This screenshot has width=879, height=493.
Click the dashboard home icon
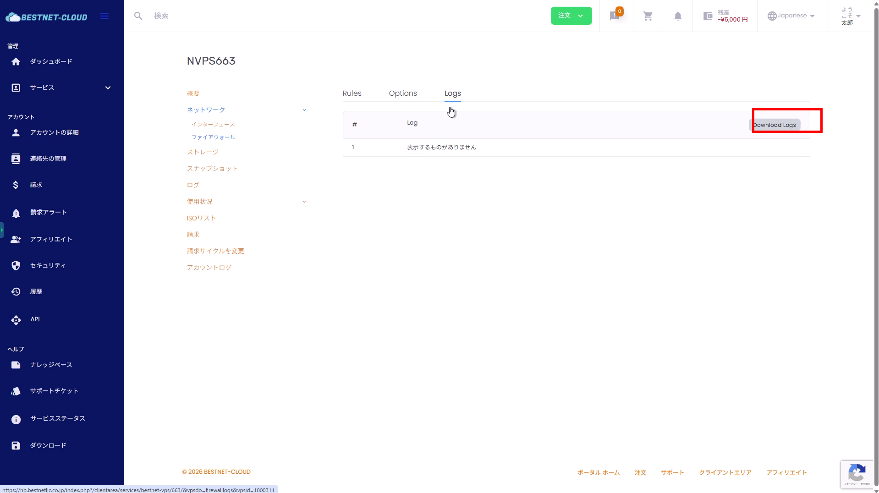click(x=16, y=61)
